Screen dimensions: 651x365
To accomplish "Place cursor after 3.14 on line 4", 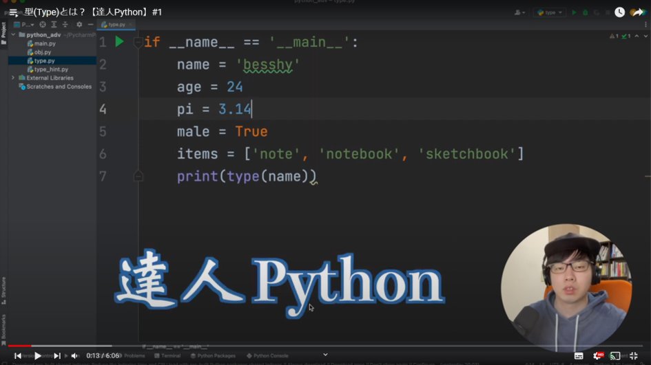I will [251, 109].
